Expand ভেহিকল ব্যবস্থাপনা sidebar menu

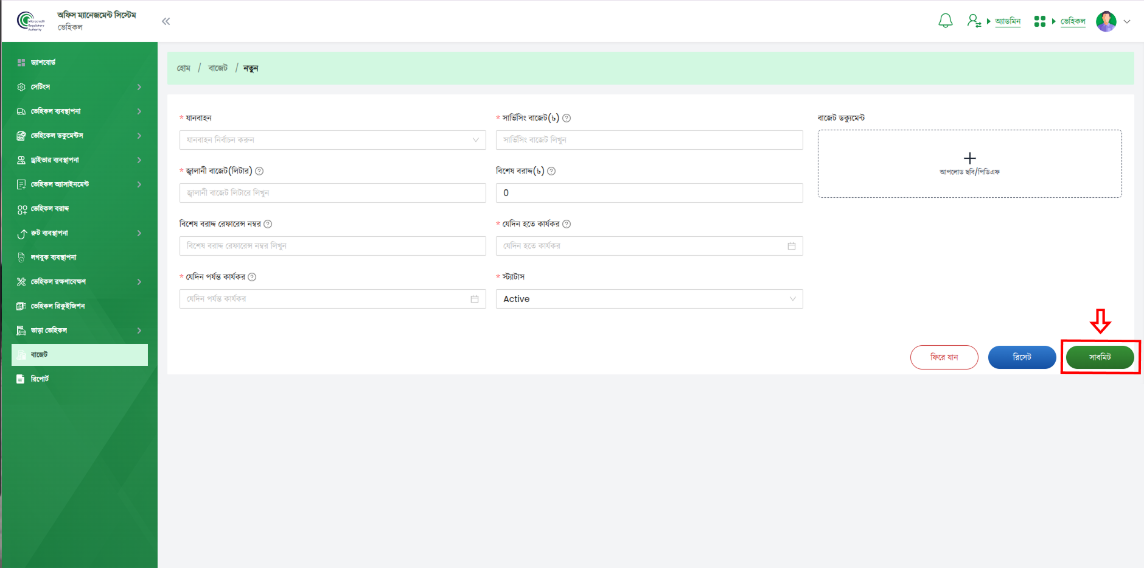click(x=79, y=111)
